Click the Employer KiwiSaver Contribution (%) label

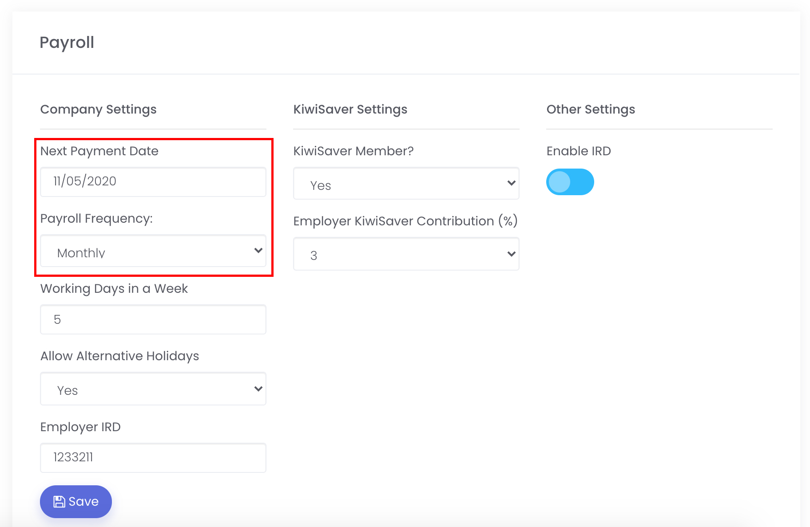pyautogui.click(x=405, y=221)
